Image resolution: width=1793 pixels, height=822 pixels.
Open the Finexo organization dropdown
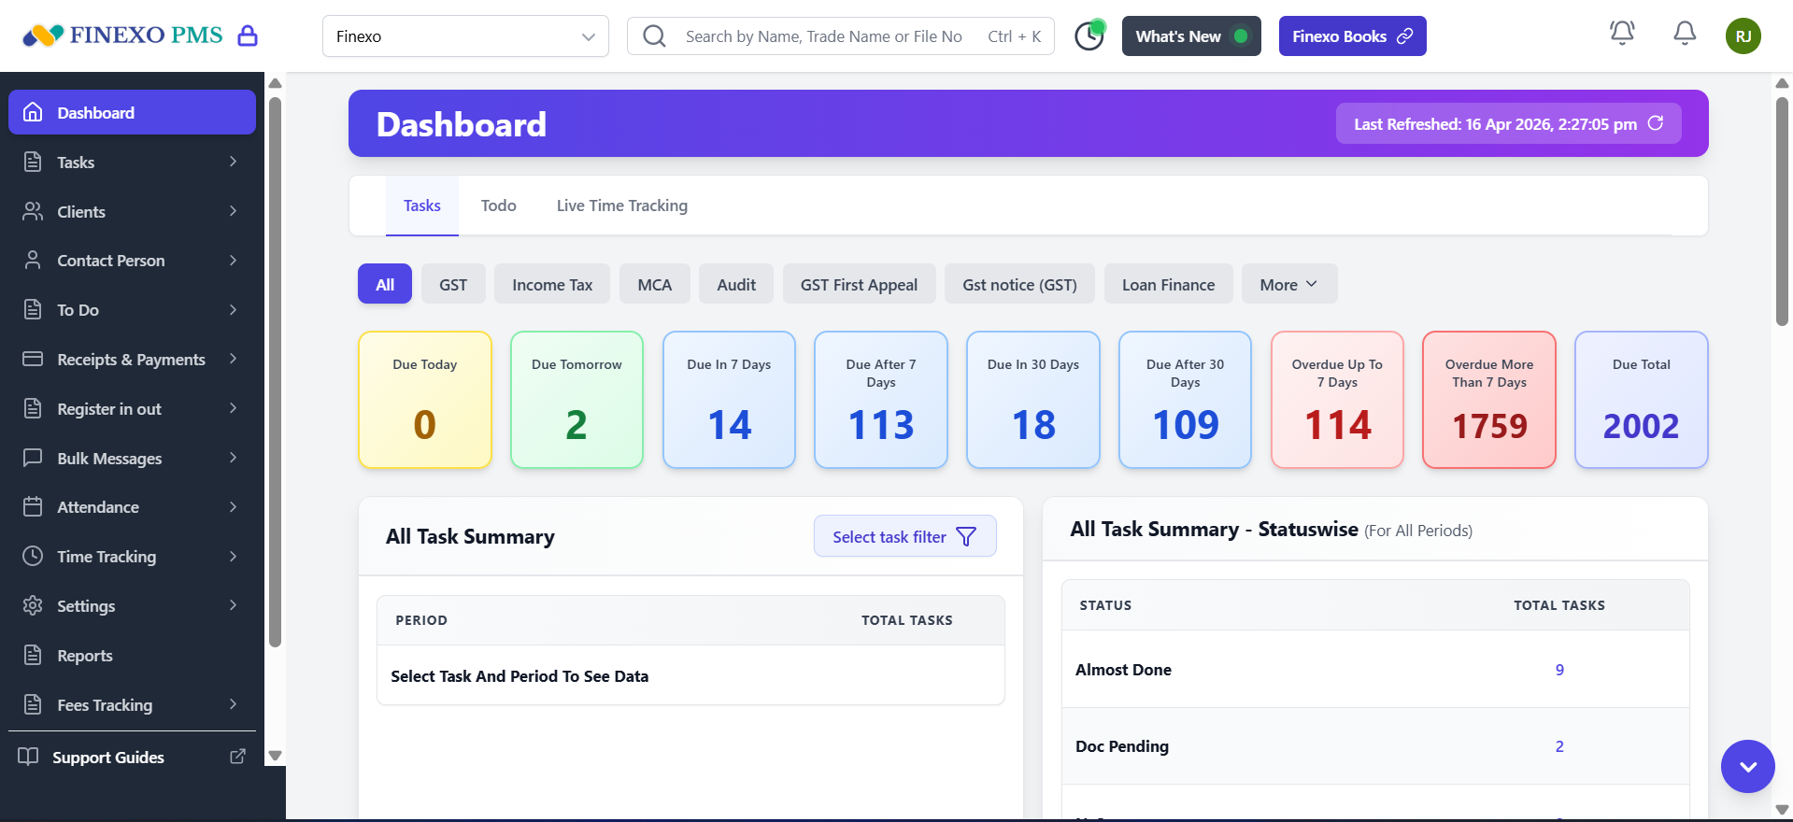coord(465,36)
